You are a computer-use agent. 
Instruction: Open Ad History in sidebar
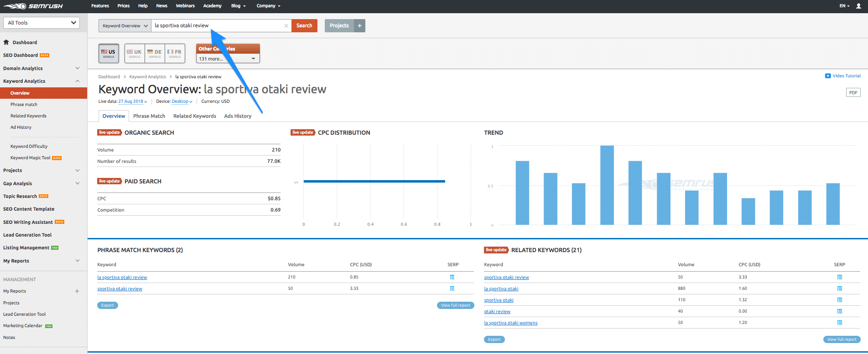pos(21,127)
